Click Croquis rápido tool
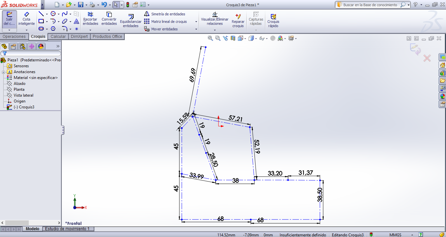446x237 pixels. click(x=273, y=21)
